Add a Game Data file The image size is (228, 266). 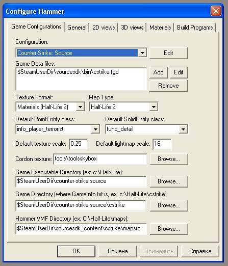(x=158, y=72)
